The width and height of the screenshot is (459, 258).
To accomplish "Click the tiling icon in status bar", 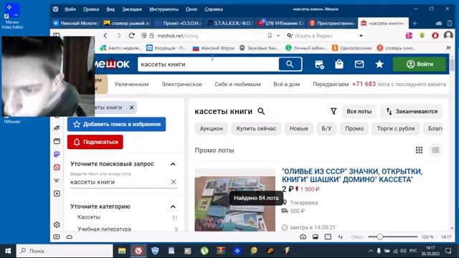I will point(328,237).
